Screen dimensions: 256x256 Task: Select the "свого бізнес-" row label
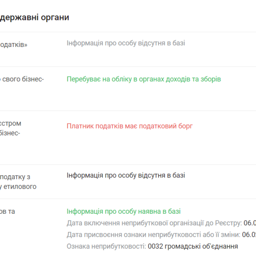click(x=22, y=79)
